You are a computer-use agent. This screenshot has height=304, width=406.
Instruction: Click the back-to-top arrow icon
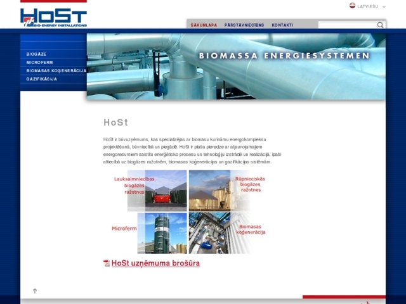tap(35, 291)
